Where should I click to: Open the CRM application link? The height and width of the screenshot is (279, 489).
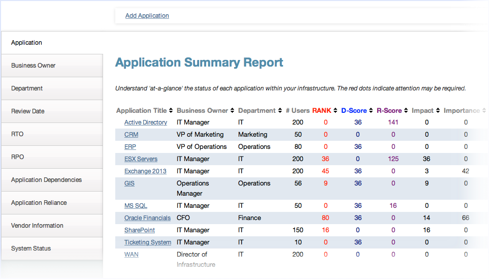pyautogui.click(x=132, y=135)
